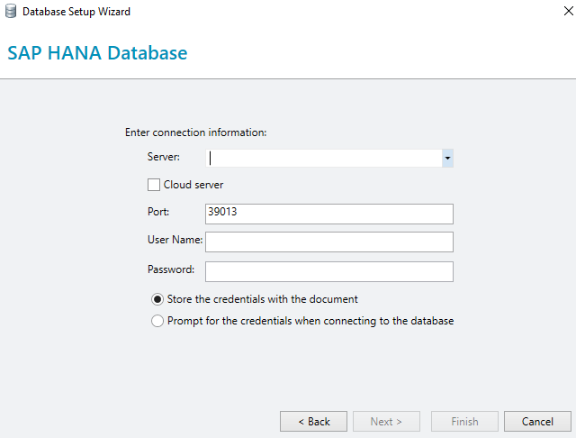Close the Database Setup Wizard window

click(x=568, y=11)
